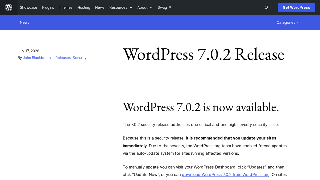This screenshot has width=320, height=180.
Task: Open the News link in the blue bar
Action: (x=24, y=22)
